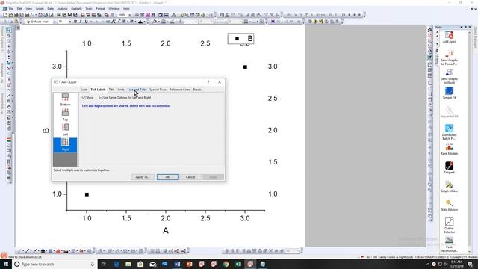The width and height of the screenshot is (478, 269).
Task: Open Word from the Windows taskbar
Action: coord(177,264)
